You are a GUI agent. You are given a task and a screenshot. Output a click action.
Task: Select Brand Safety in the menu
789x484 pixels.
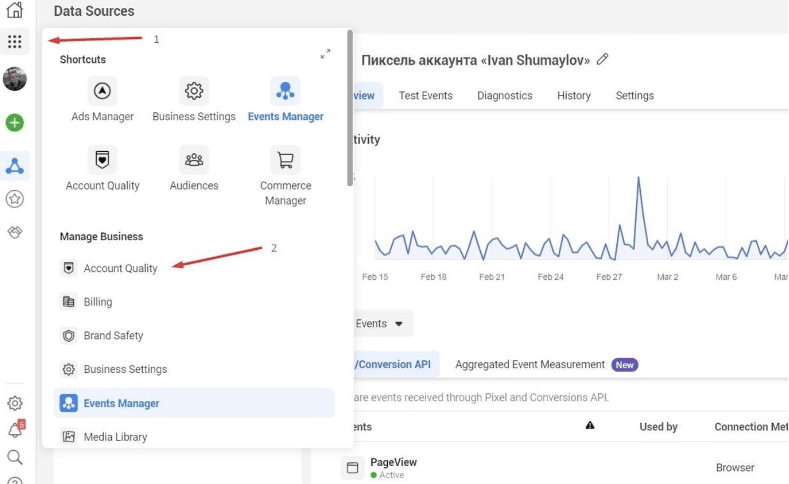click(x=194, y=336)
